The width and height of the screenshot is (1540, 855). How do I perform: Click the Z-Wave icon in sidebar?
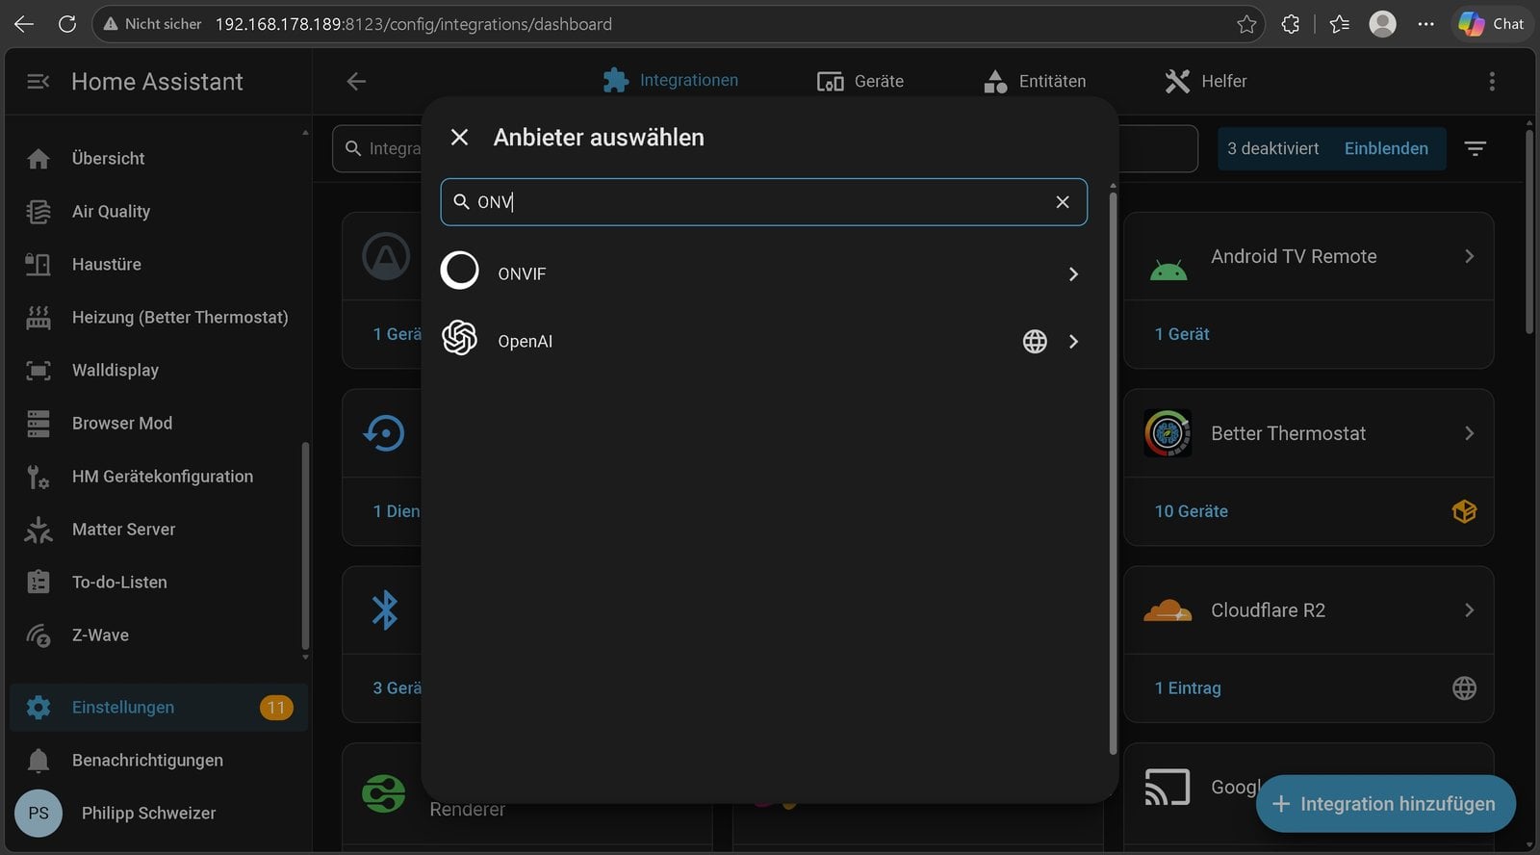(38, 635)
